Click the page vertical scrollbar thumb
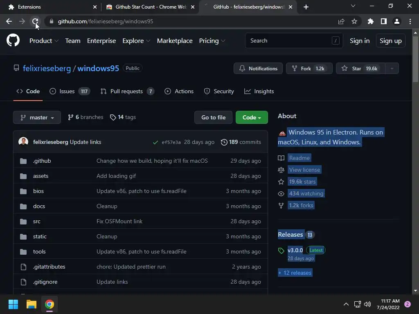Screen dimensions: 419x314 415,59
